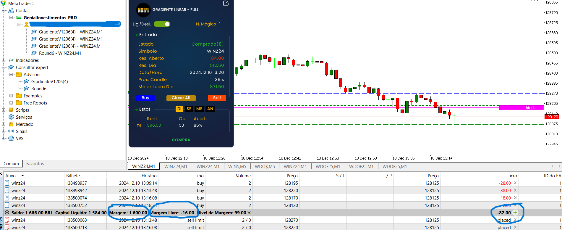Open the WDO$,M5 chart tab

(265, 166)
